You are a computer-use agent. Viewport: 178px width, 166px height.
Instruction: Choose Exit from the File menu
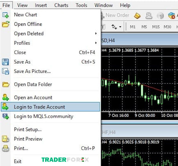pyautogui.click(x=50, y=161)
